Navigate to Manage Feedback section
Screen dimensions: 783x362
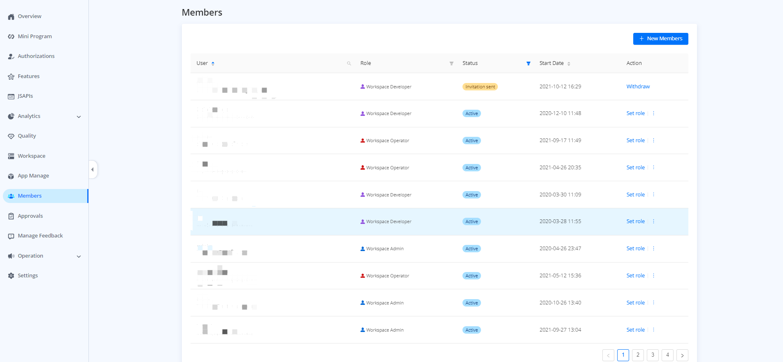pos(40,236)
